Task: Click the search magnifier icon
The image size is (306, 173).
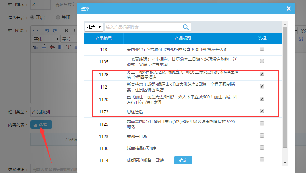Action: [186, 27]
